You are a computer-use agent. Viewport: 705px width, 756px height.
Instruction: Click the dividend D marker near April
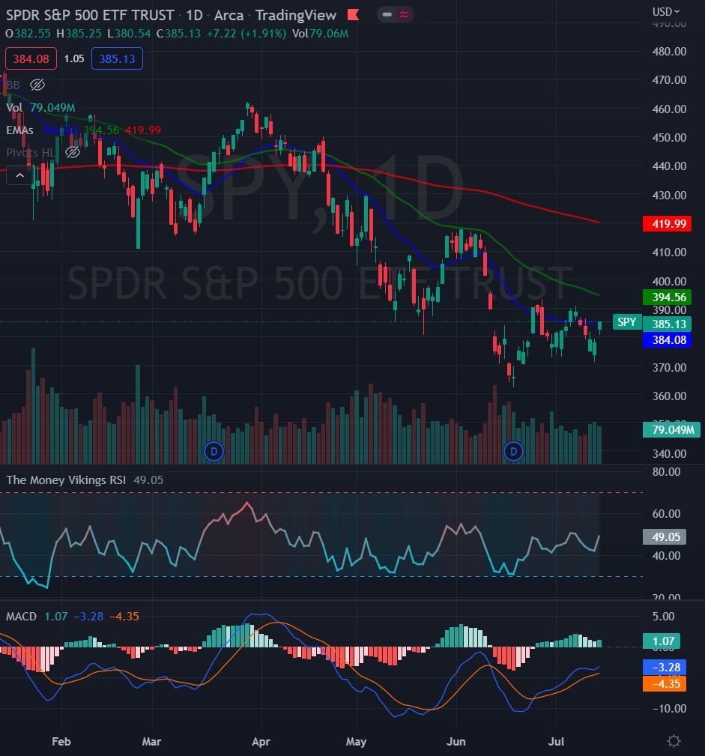214,452
